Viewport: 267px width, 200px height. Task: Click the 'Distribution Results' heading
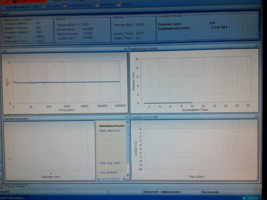pyautogui.click(x=112, y=126)
